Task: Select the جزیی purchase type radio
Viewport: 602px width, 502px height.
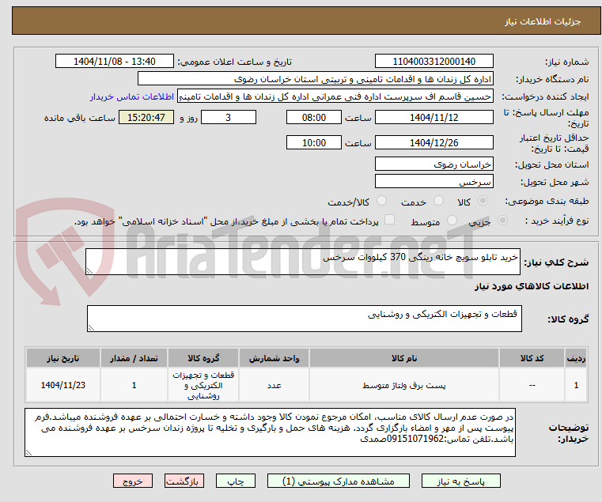Action: pyautogui.click(x=502, y=221)
